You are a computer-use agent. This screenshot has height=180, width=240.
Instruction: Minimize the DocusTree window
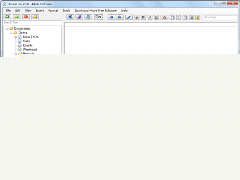pos(218,3)
